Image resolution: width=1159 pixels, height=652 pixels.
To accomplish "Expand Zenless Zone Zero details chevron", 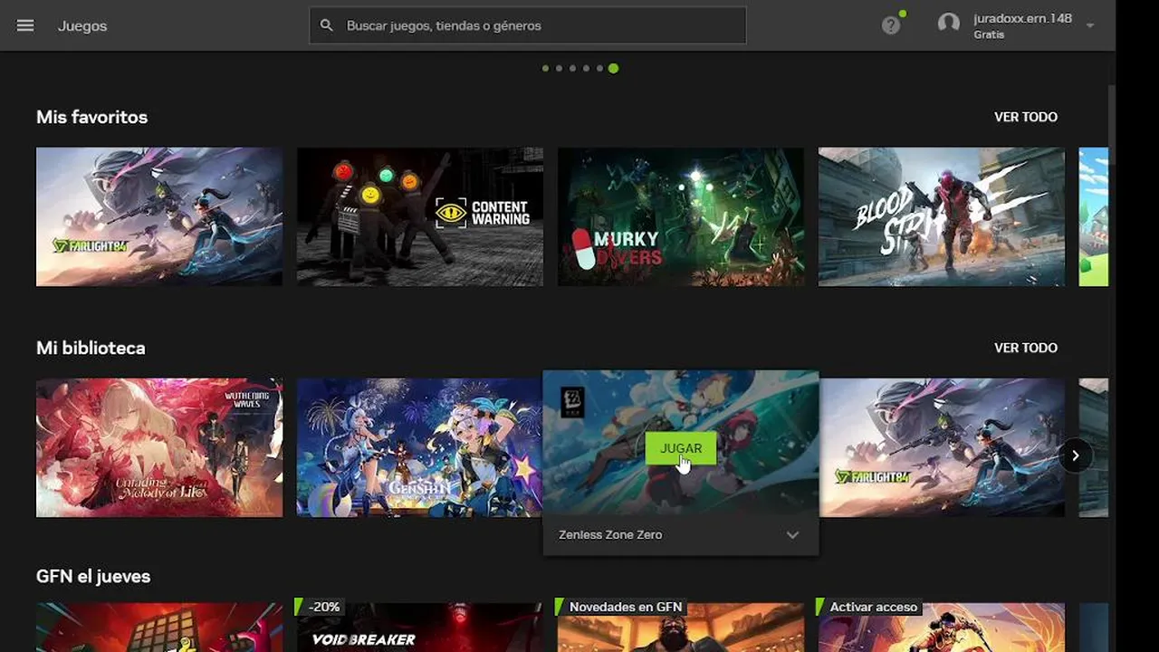I will pos(792,535).
